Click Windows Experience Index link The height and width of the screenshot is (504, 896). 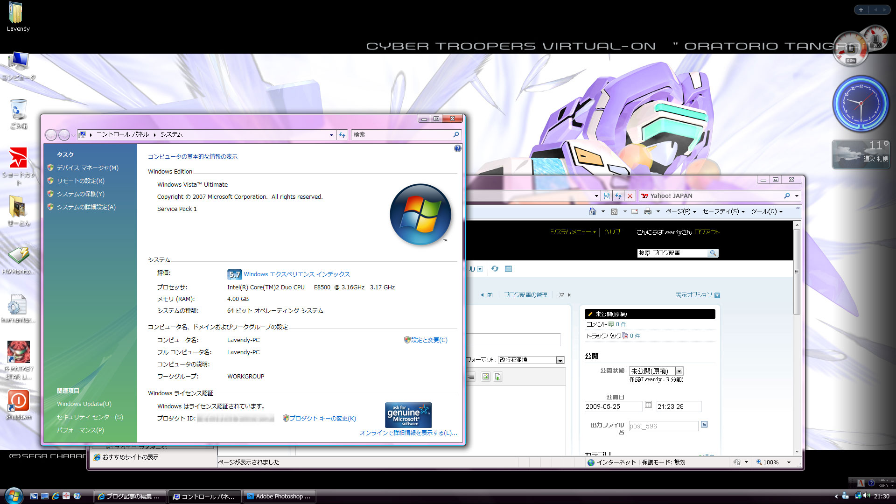297,274
